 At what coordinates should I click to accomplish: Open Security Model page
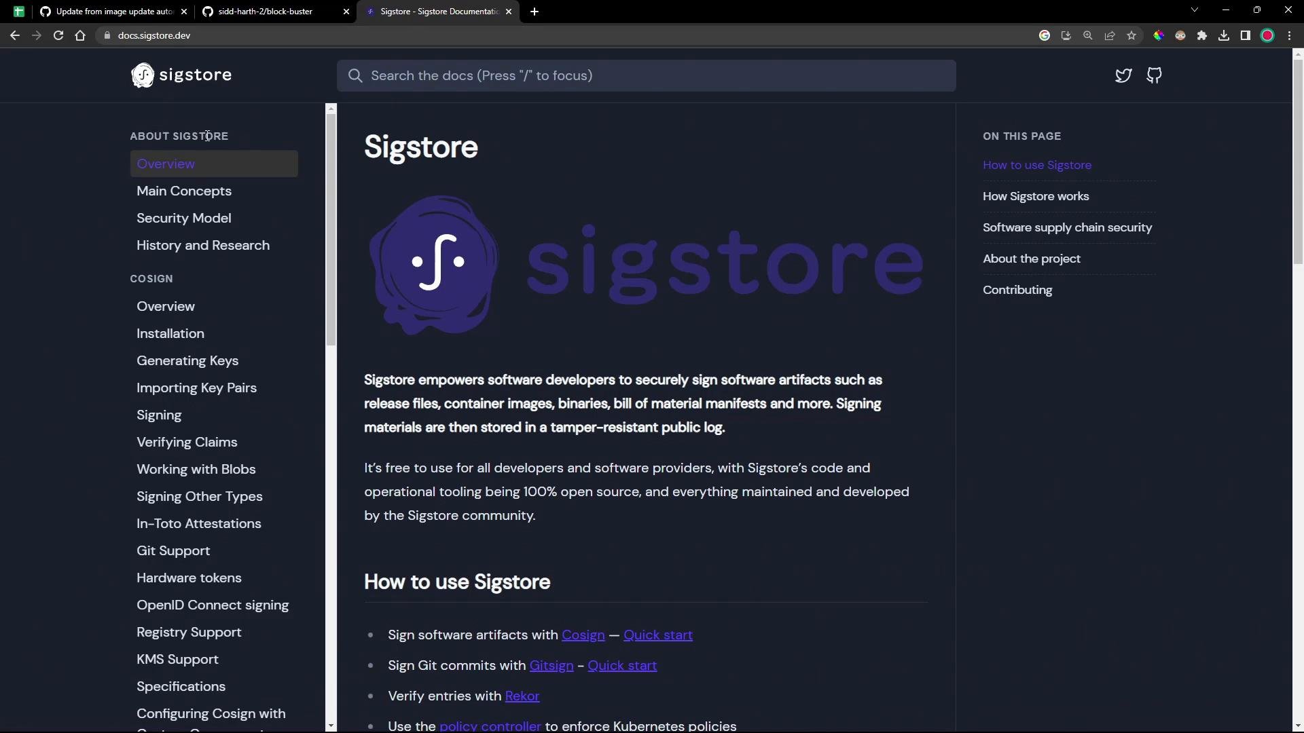[x=184, y=219]
